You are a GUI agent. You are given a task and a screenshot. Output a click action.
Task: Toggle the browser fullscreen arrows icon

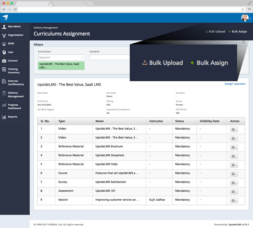click(x=249, y=3)
